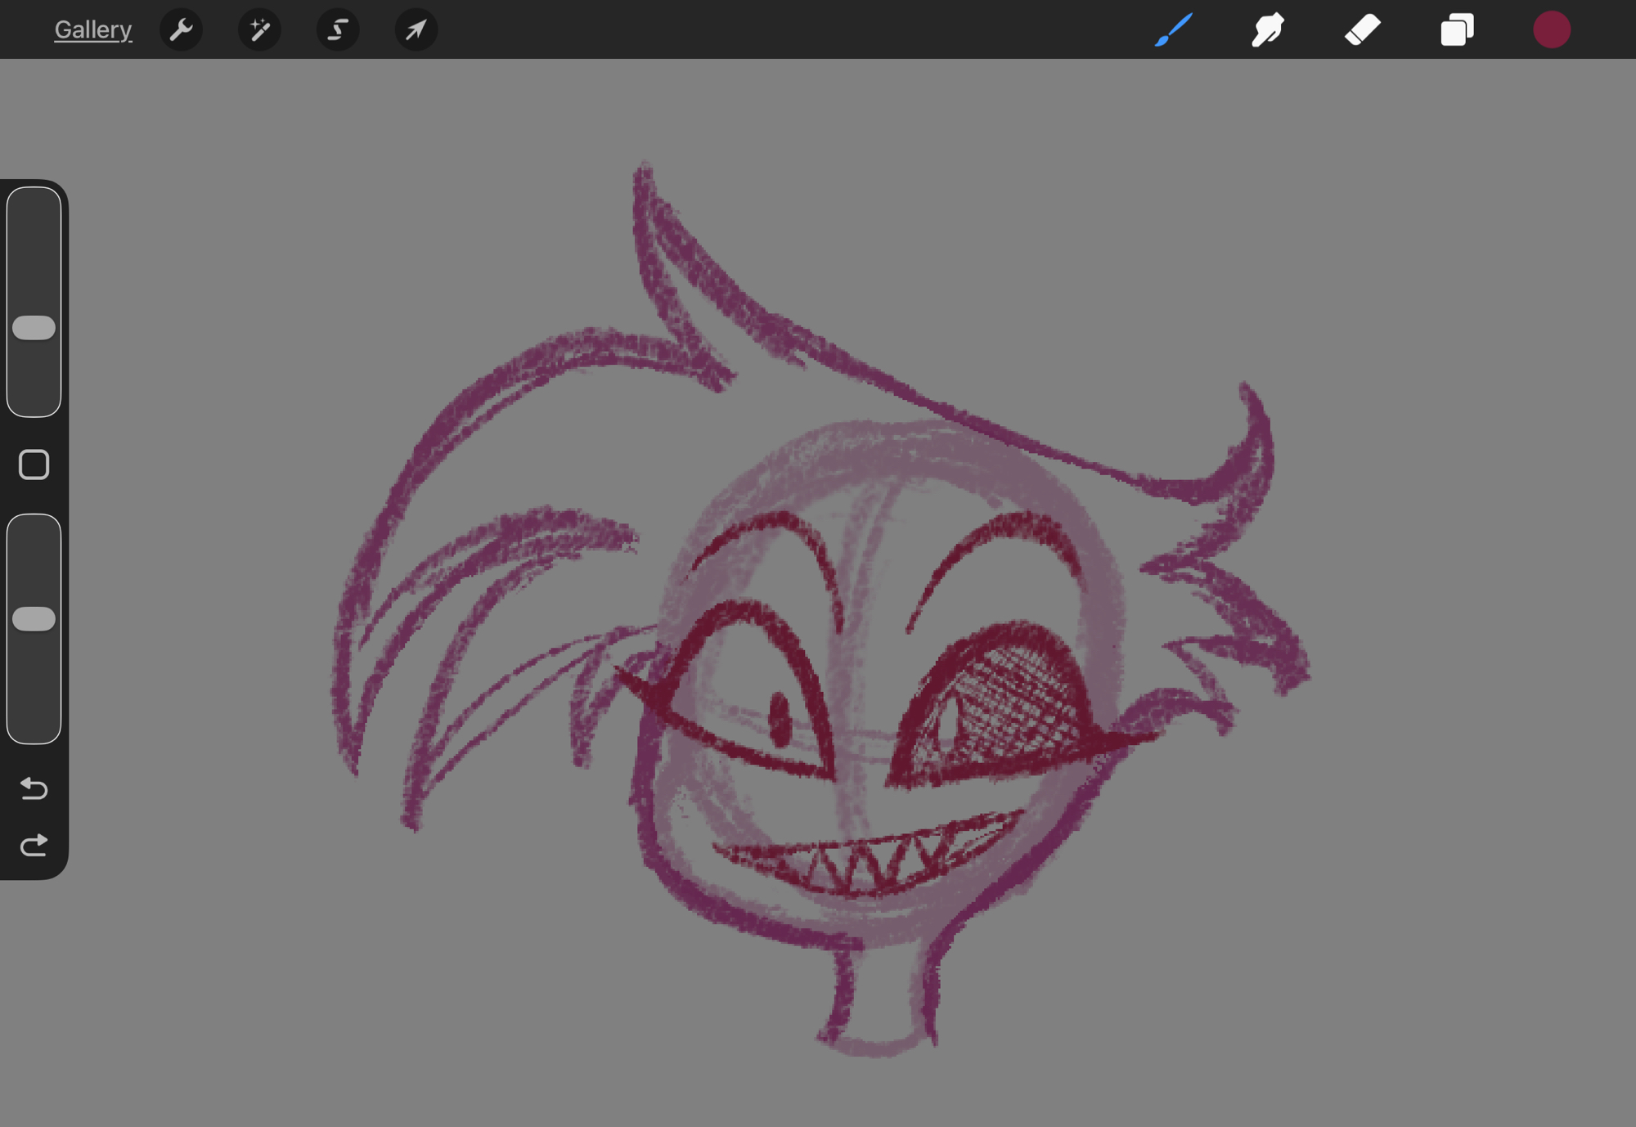Select the Paint brush tool
1636x1127 pixels.
(1173, 30)
